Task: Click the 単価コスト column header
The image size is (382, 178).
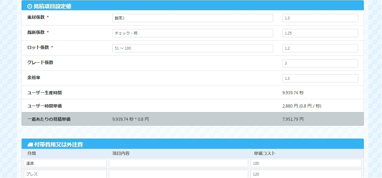Action: [265, 153]
